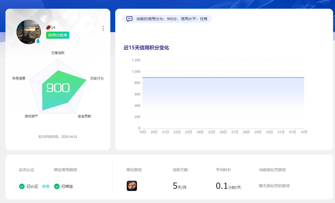Click the green checkmark beside 已绑定
This screenshot has width=335, height=203.
[x=57, y=186]
